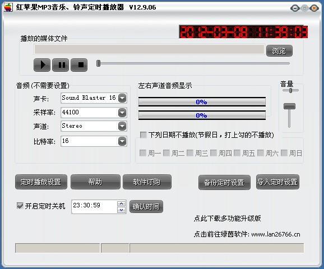324x269 pixels.
Task: Click the 确认时间 confirm time button
Action: point(146,207)
